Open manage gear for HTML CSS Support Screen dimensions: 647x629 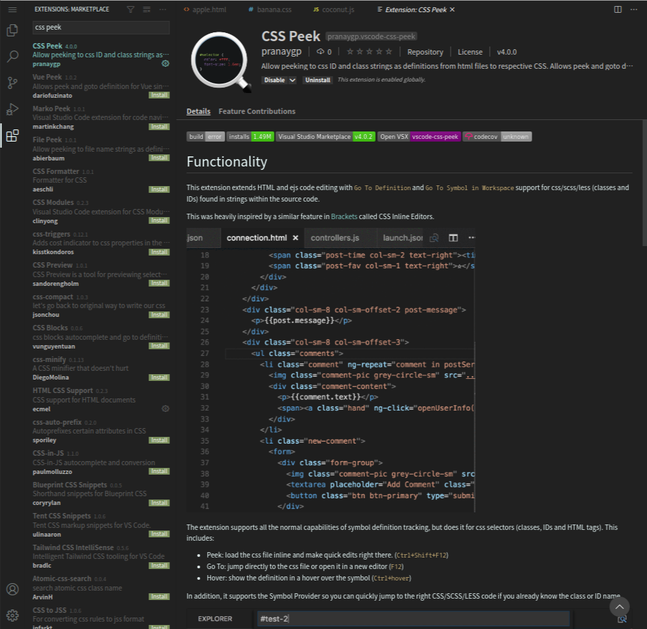pyautogui.click(x=165, y=409)
